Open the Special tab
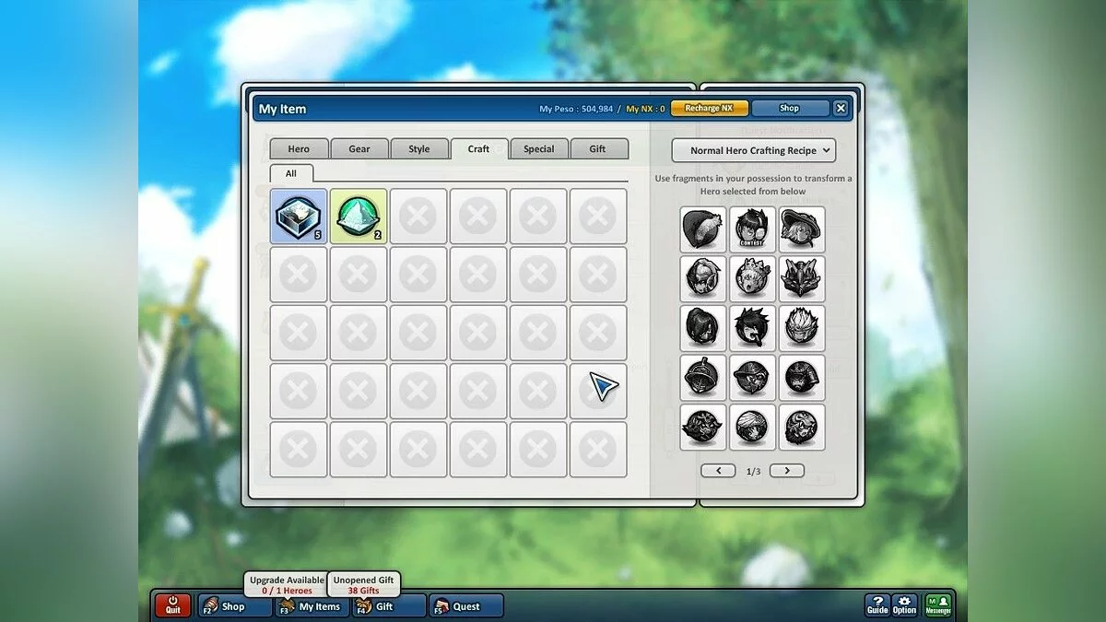Screen dimensions: 1106x622 tap(539, 149)
